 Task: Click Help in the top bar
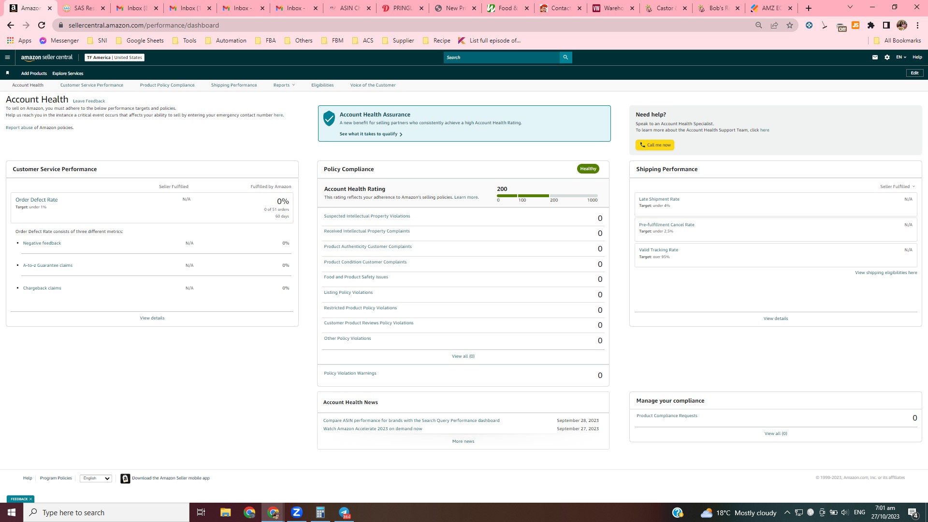(x=917, y=57)
